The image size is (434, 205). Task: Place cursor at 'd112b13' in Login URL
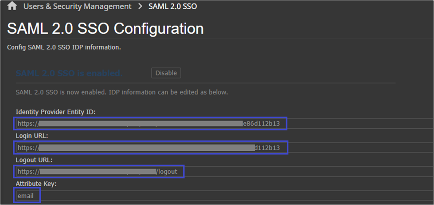pos(267,147)
